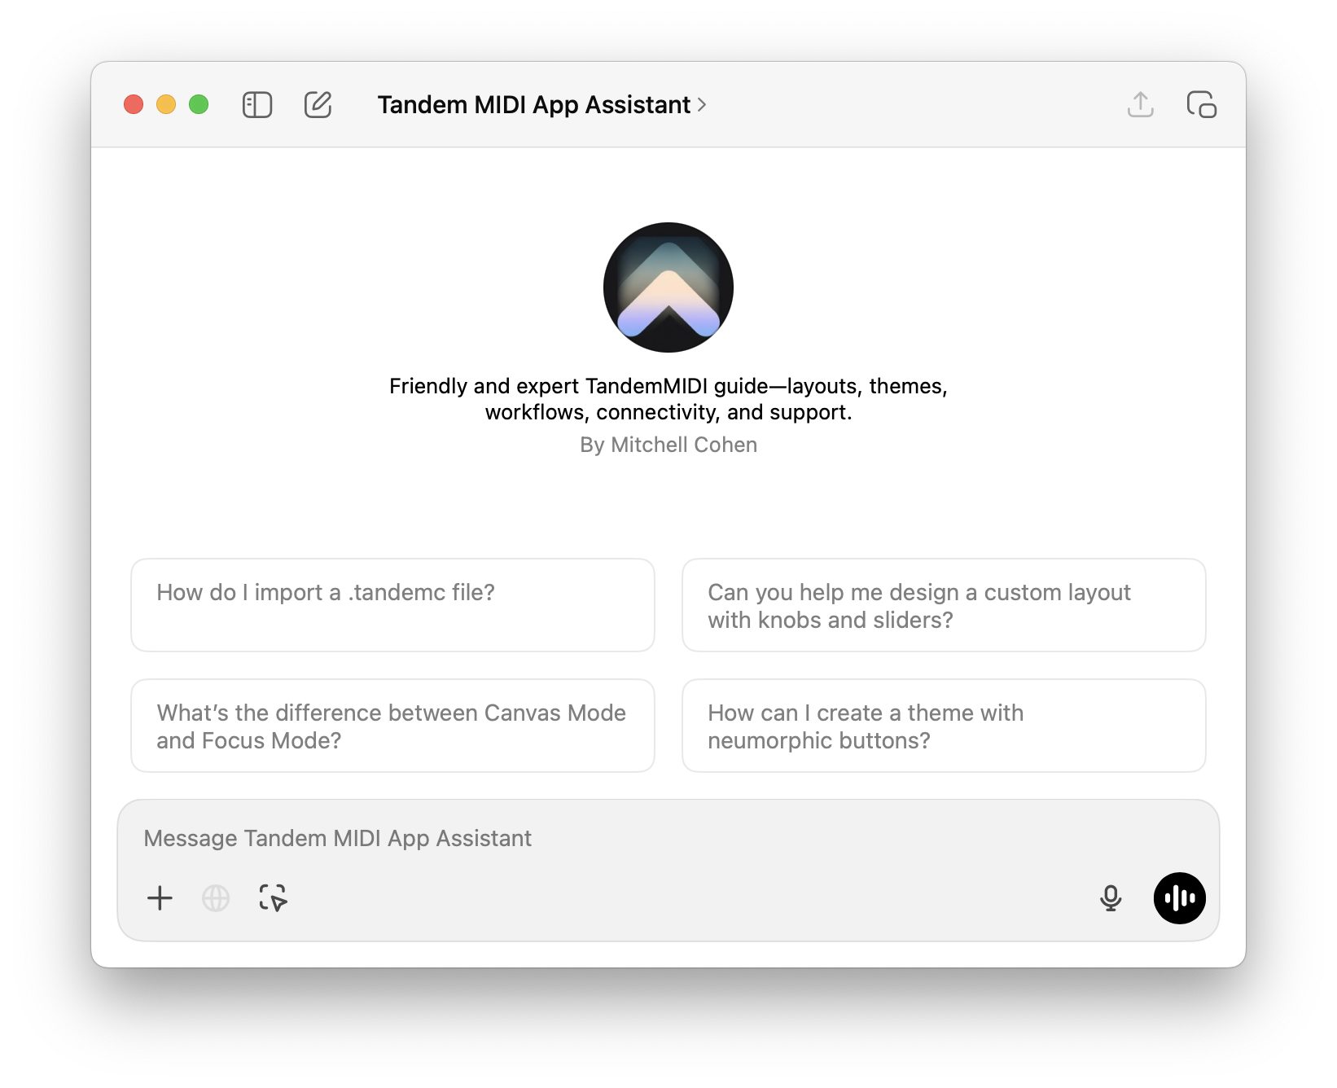Click the screen selection cursor icon
1337x1088 pixels.
[x=273, y=898]
